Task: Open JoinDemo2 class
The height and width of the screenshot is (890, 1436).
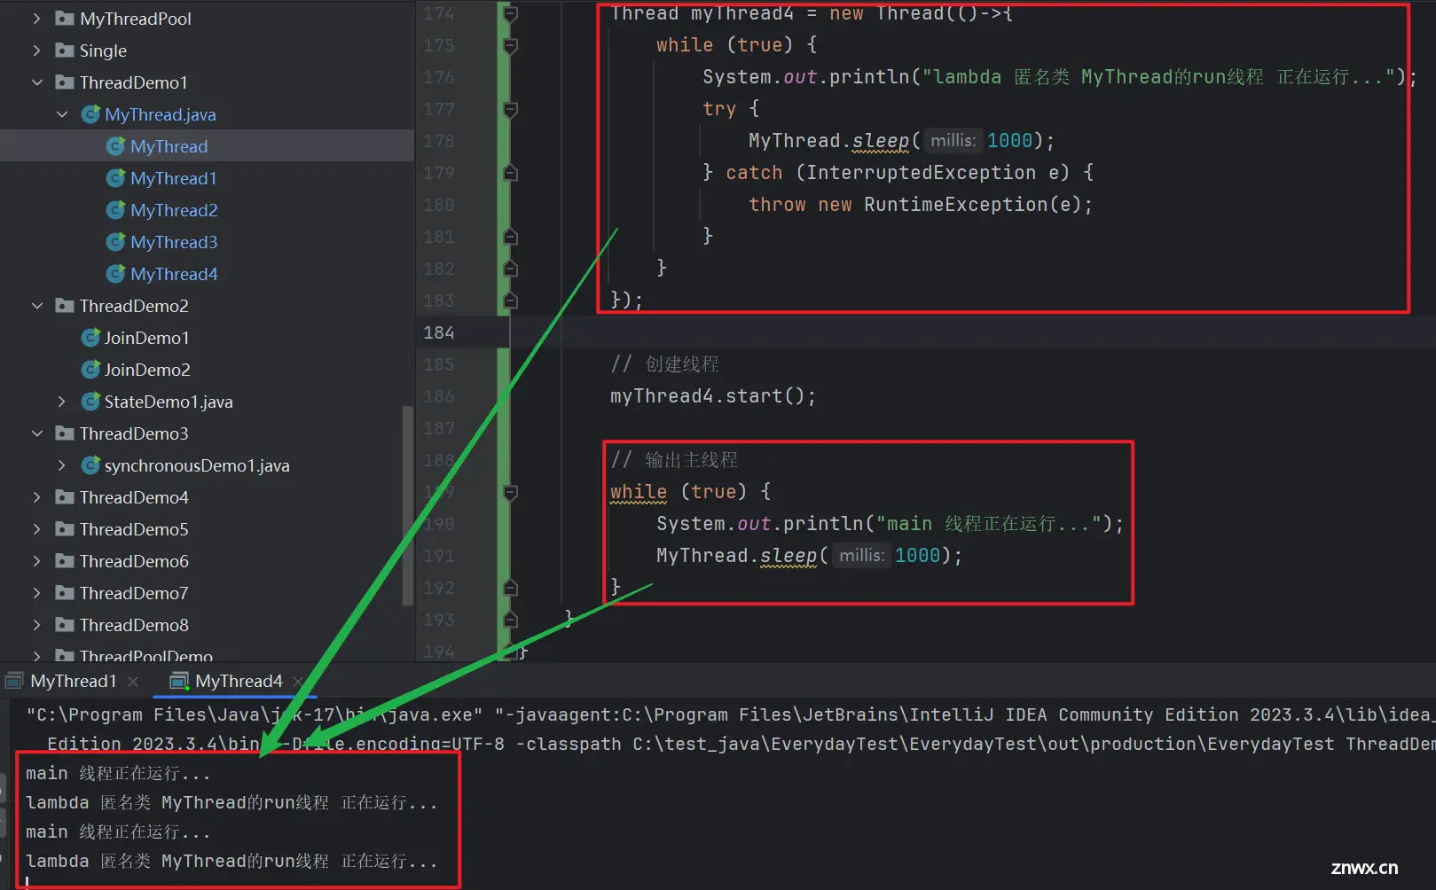Action: click(147, 370)
